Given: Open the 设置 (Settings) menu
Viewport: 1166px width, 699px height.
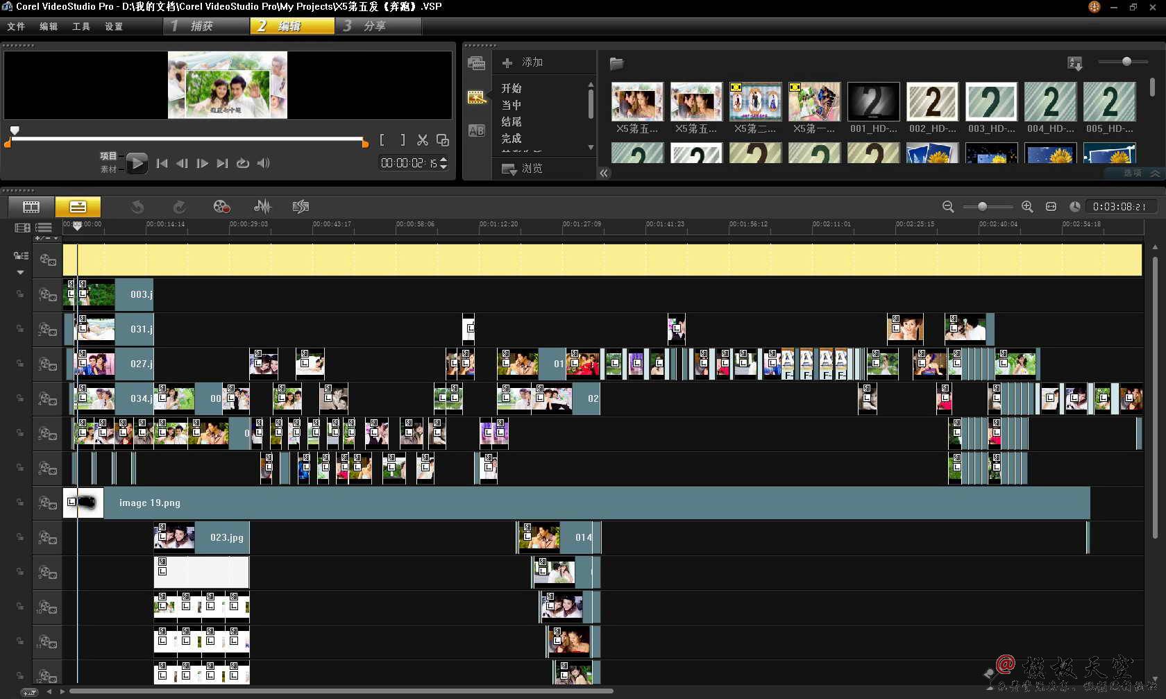Looking at the screenshot, I should point(114,26).
